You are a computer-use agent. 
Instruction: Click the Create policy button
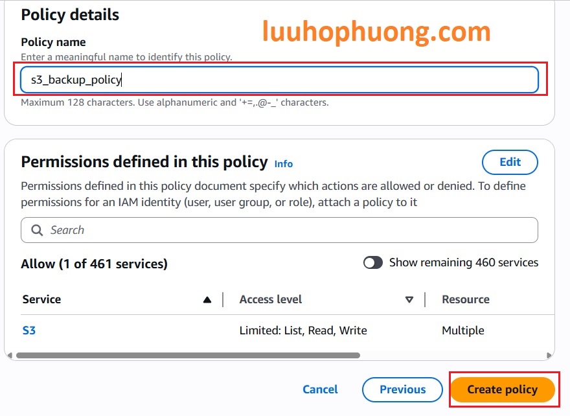click(503, 389)
